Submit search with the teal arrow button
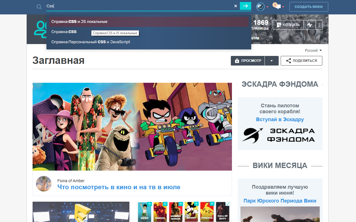 coord(246,6)
